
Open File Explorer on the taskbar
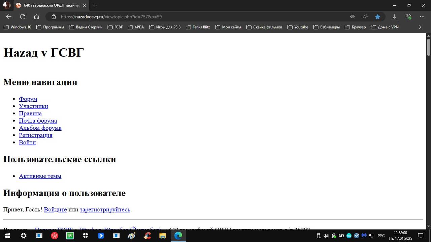tap(163, 236)
